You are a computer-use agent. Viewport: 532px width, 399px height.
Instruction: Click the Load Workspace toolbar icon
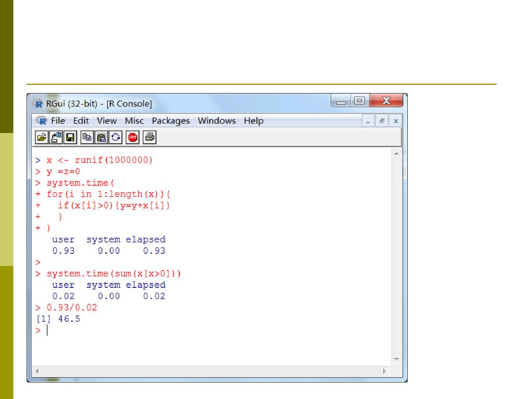[56, 137]
